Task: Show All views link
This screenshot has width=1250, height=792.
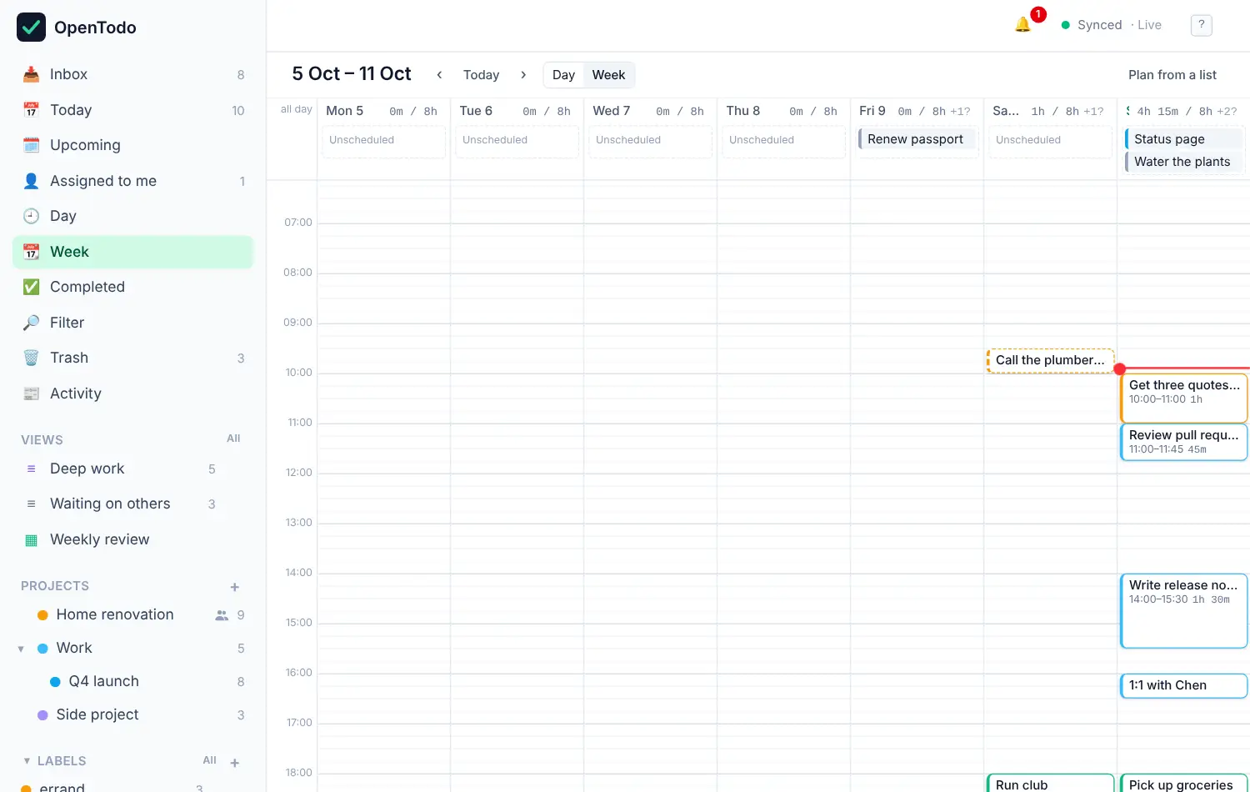Action: point(233,439)
